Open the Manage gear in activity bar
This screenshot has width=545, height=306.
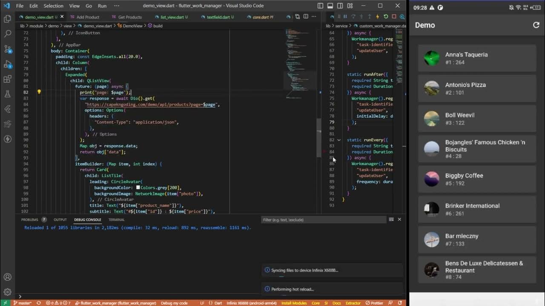click(7, 292)
